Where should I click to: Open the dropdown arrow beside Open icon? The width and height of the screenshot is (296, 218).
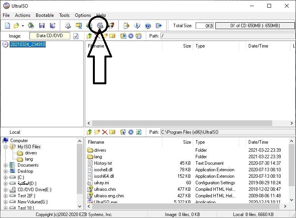pyautogui.click(x=23, y=26)
